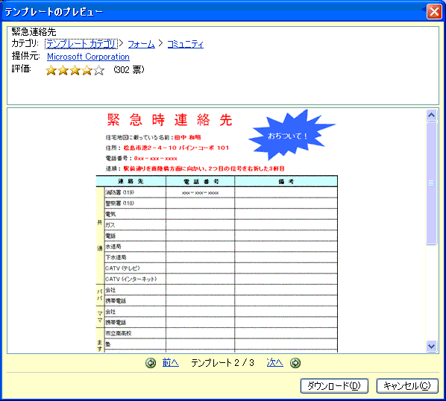Click the preview scrollbar down arrow
Image resolution: width=446 pixels, height=401 pixels.
(432, 346)
